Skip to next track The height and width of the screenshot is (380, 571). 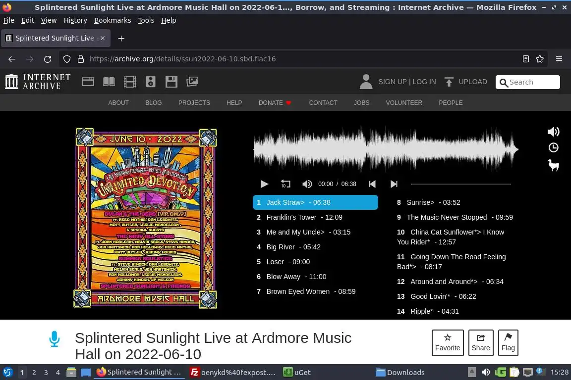394,184
